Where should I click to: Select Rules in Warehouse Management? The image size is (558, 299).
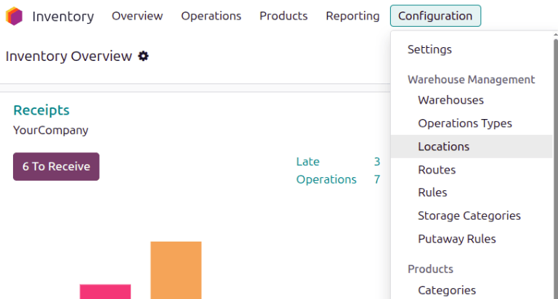pyautogui.click(x=432, y=192)
